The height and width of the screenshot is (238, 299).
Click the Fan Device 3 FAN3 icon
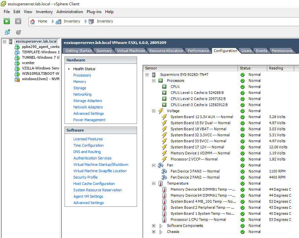point(164,171)
